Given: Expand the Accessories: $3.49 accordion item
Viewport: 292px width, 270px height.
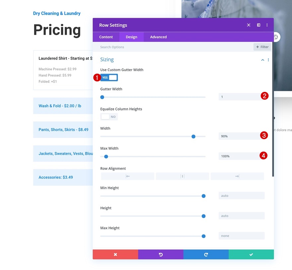Looking at the screenshot, I should click(56, 177).
